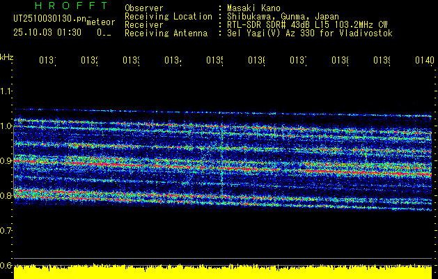Click the 0140 time marker
This screenshot has width=438, height=279.
pyautogui.click(x=423, y=61)
